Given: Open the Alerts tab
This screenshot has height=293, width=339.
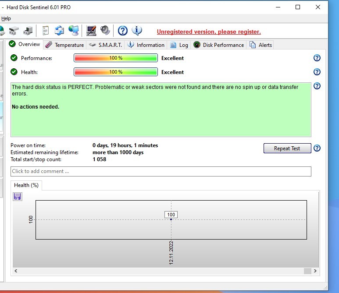Looking at the screenshot, I should coord(261,45).
